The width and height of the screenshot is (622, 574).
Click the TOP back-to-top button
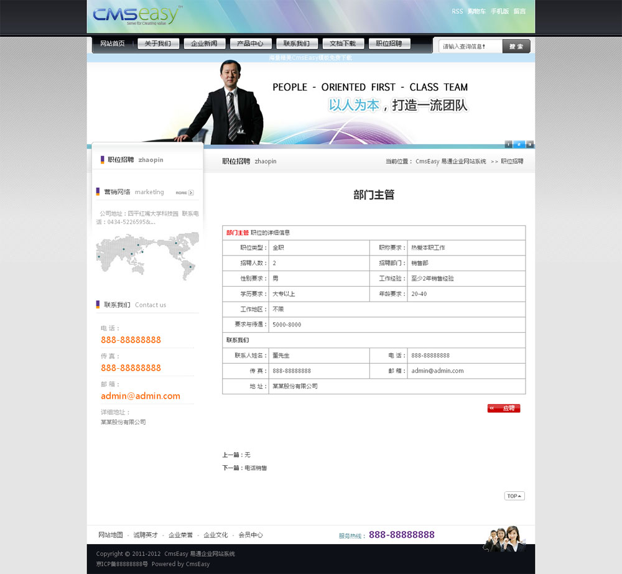coord(514,496)
